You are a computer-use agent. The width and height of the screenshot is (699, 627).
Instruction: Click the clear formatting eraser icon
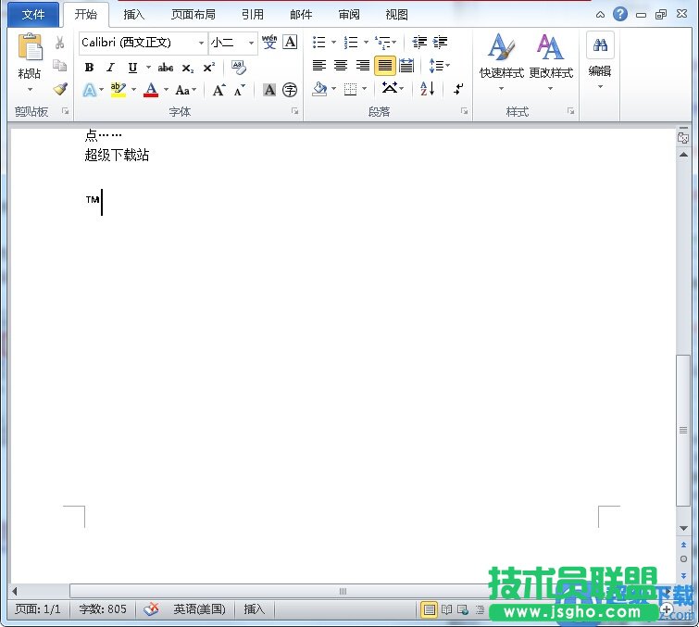(239, 68)
